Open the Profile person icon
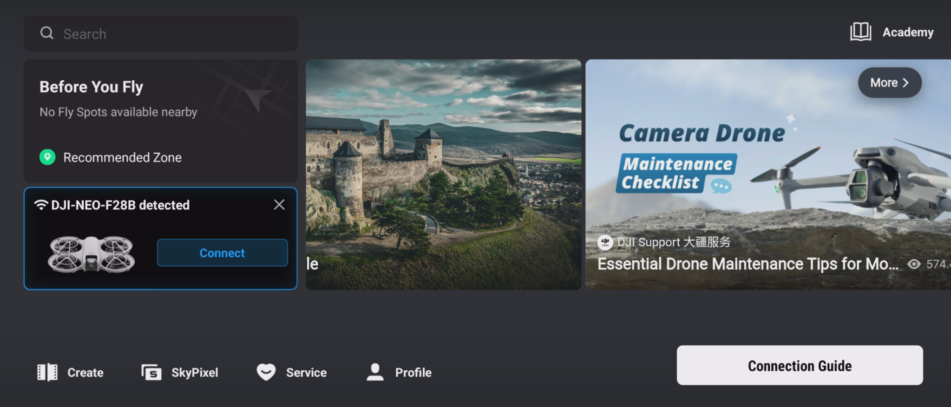 [x=375, y=372]
